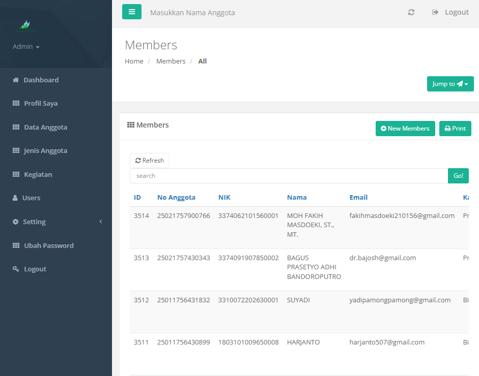Open the Jump to dropdown

[x=450, y=84]
